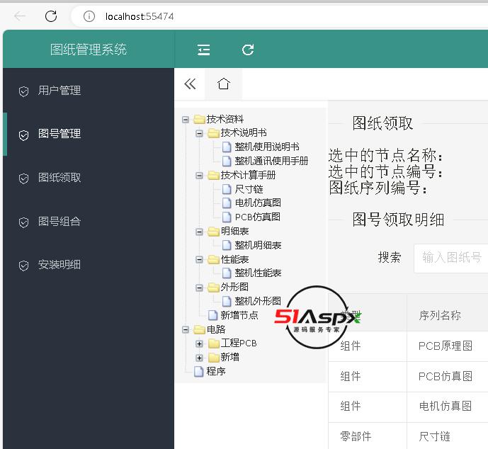Click the 电机仿真图 table cell
This screenshot has height=449, width=488.
(x=446, y=407)
